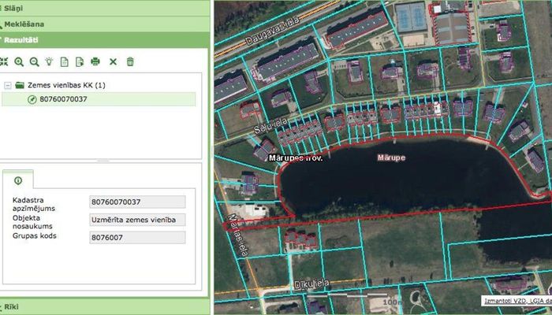552x315 pixels.
Task: Expand the Meklēšana panel
Action: 104,23
